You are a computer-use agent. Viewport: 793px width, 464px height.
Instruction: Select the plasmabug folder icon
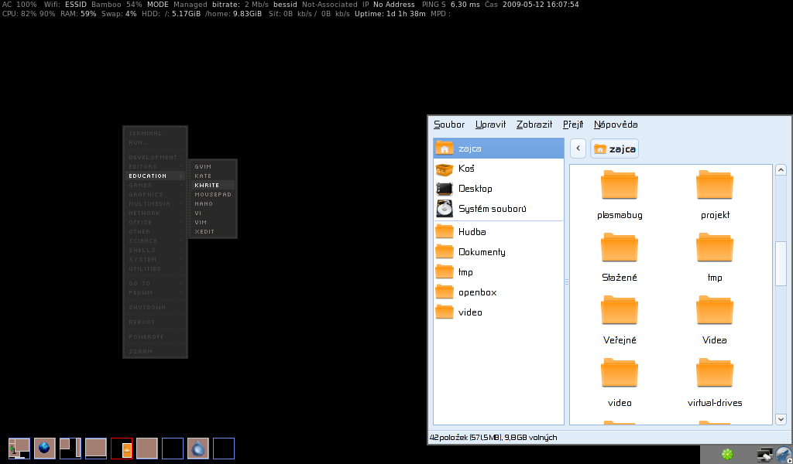point(619,185)
